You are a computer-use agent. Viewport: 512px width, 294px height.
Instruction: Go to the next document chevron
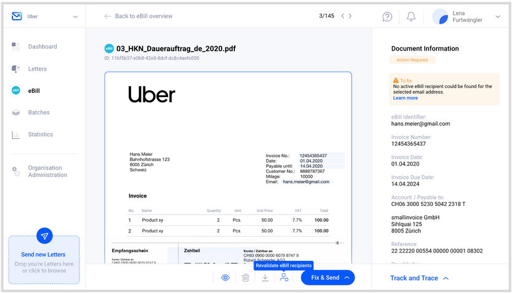click(x=350, y=15)
